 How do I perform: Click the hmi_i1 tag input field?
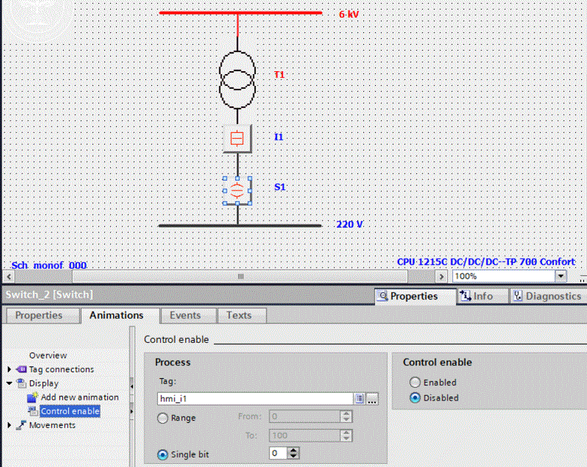254,399
